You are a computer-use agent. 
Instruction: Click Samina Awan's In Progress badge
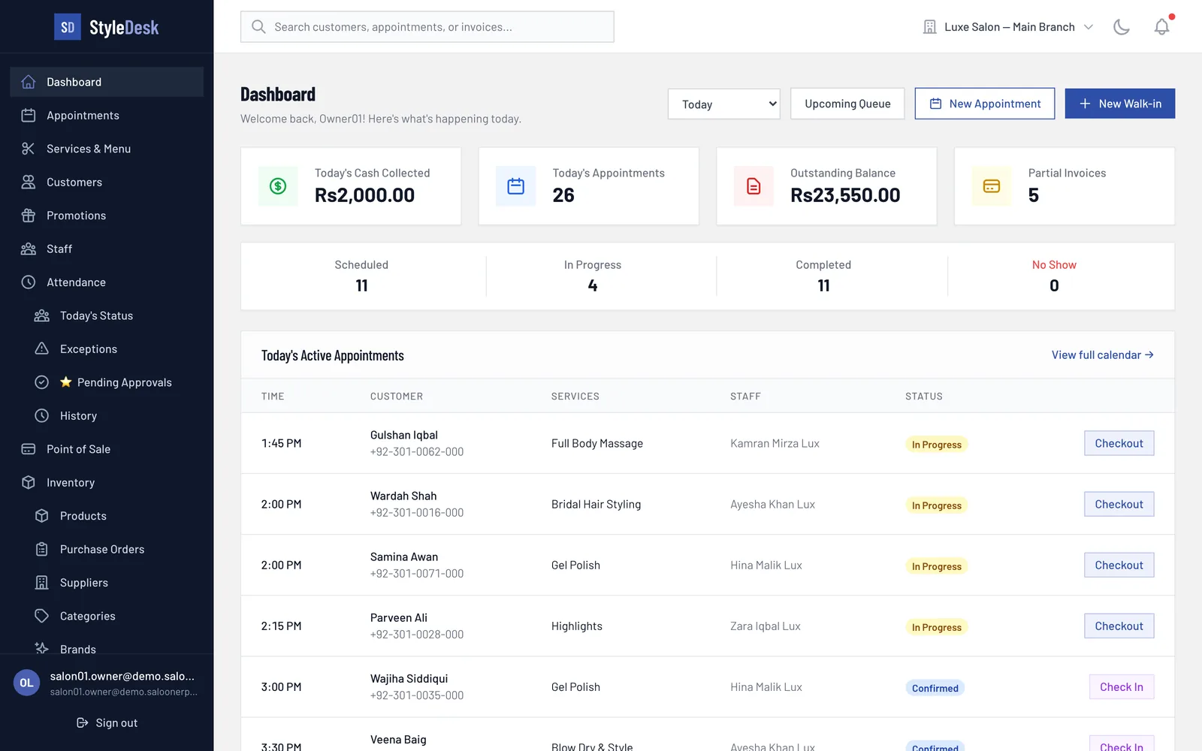coord(937,566)
